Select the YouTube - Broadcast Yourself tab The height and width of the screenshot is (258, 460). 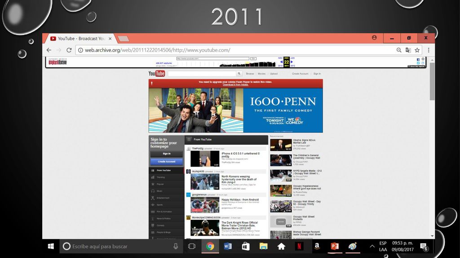point(81,39)
